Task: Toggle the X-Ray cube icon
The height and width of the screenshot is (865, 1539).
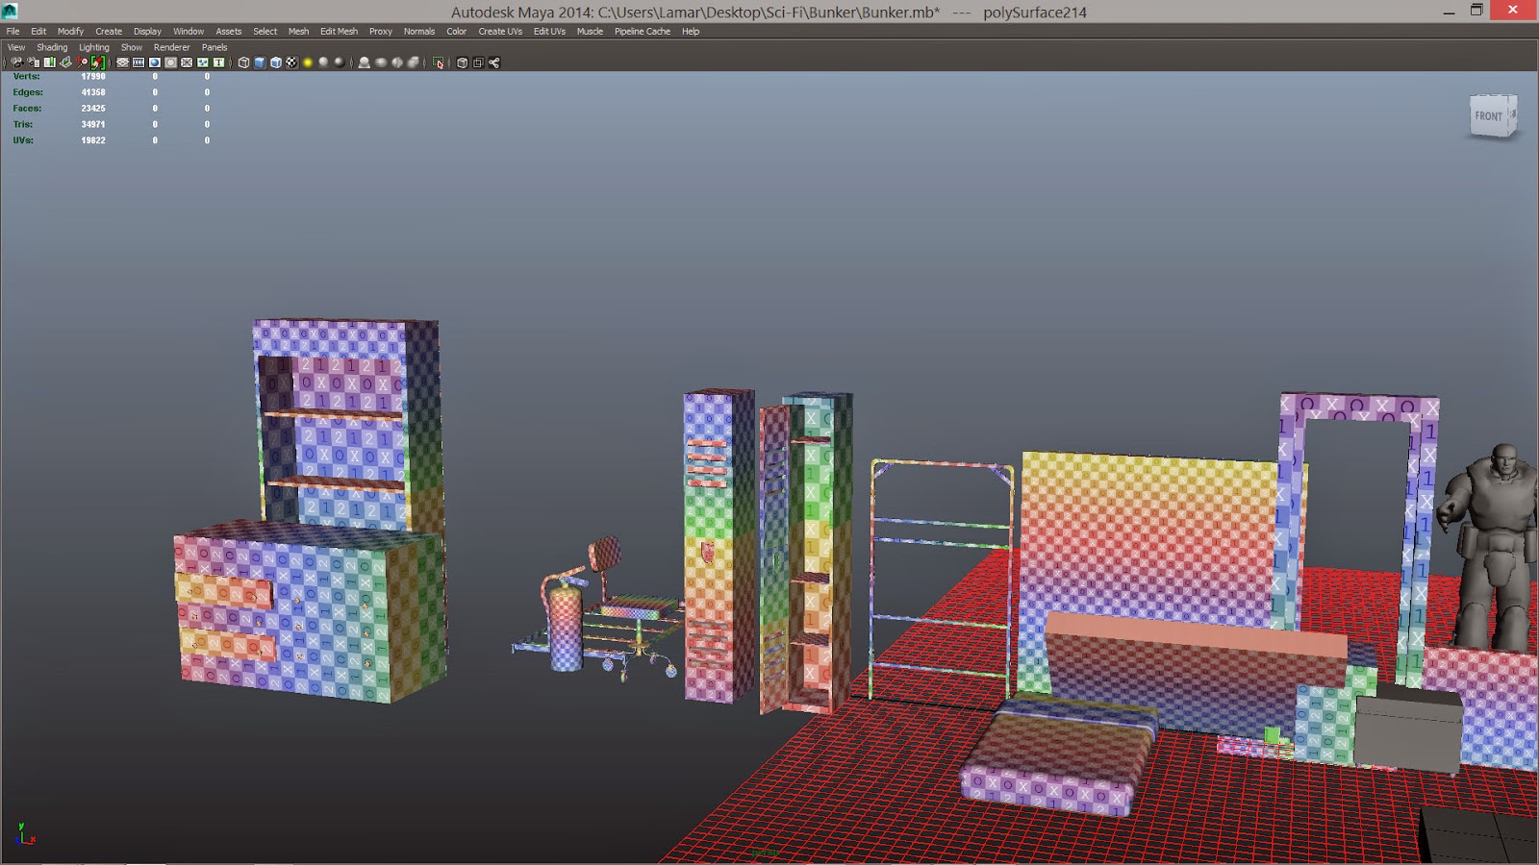Action: [462, 62]
